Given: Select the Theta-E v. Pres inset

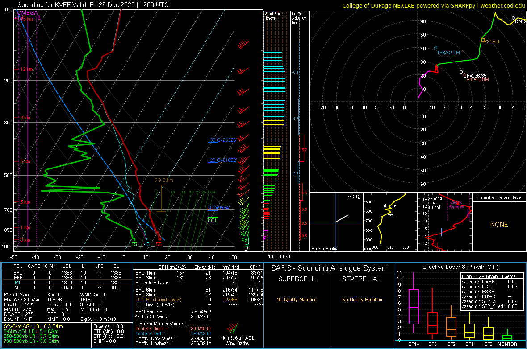Looking at the screenshot, I should pyautogui.click(x=389, y=222).
